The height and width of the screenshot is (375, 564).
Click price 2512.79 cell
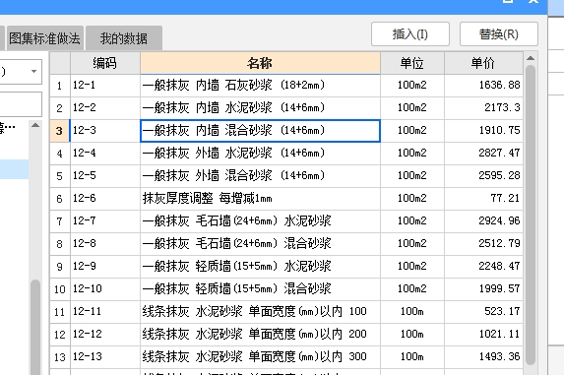point(483,244)
